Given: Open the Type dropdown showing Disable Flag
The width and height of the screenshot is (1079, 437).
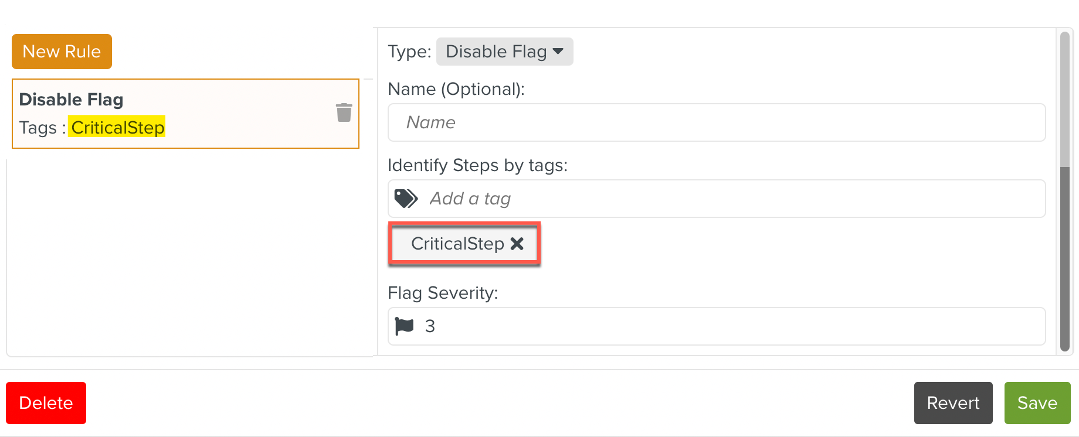Looking at the screenshot, I should point(504,52).
